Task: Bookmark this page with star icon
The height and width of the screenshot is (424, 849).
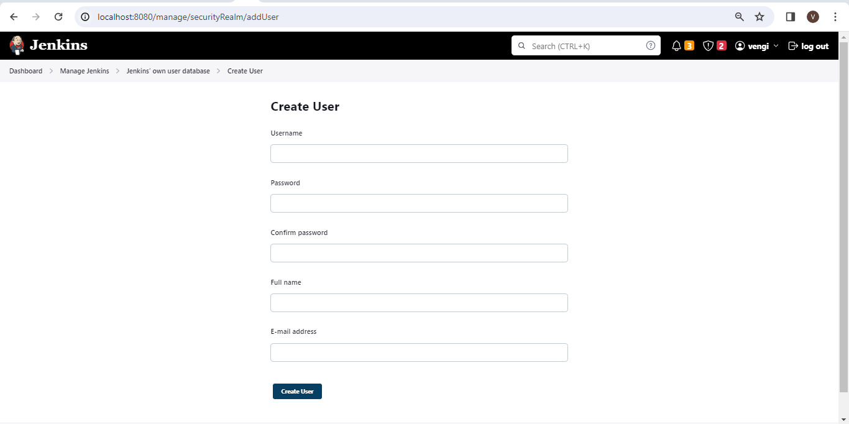Action: pos(760,17)
